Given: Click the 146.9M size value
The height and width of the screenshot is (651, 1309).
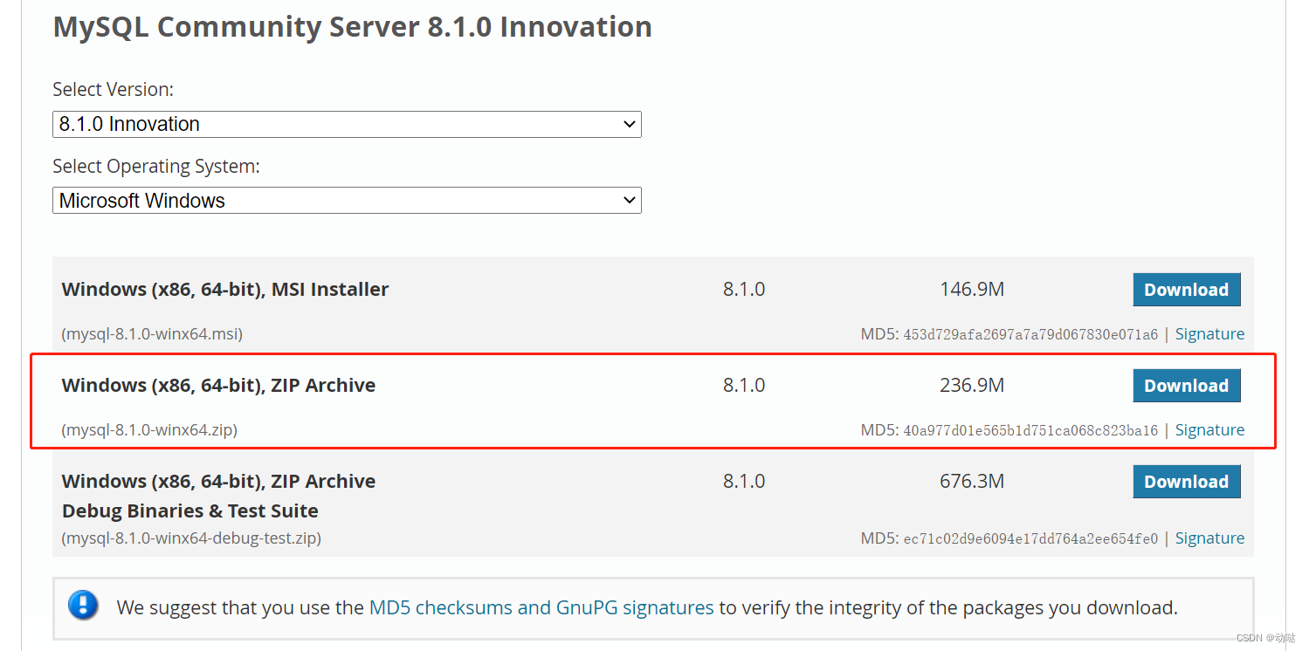Looking at the screenshot, I should tap(972, 290).
